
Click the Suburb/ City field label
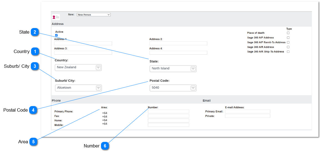pos(65,81)
